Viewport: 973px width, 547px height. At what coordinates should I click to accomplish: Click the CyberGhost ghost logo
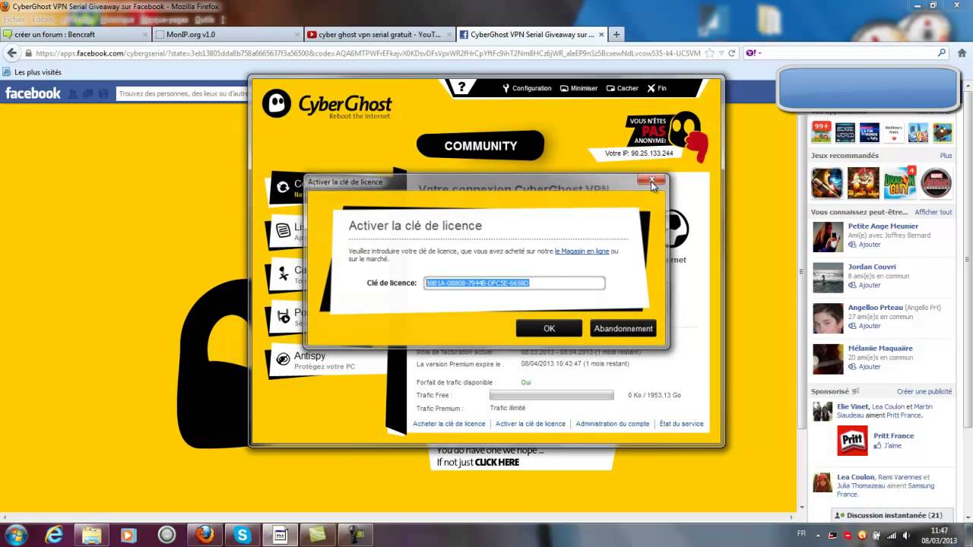pyautogui.click(x=276, y=103)
